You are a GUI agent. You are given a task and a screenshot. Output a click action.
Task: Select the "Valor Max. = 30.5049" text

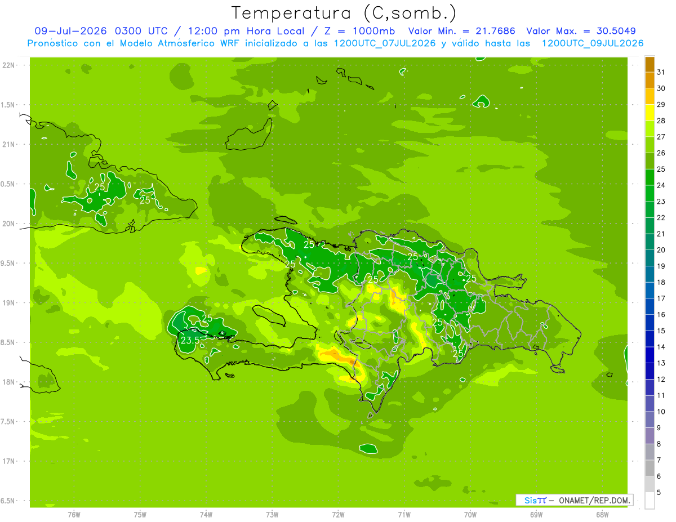(581, 31)
